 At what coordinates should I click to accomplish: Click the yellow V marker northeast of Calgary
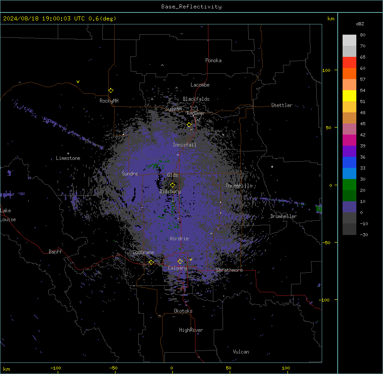[191, 259]
